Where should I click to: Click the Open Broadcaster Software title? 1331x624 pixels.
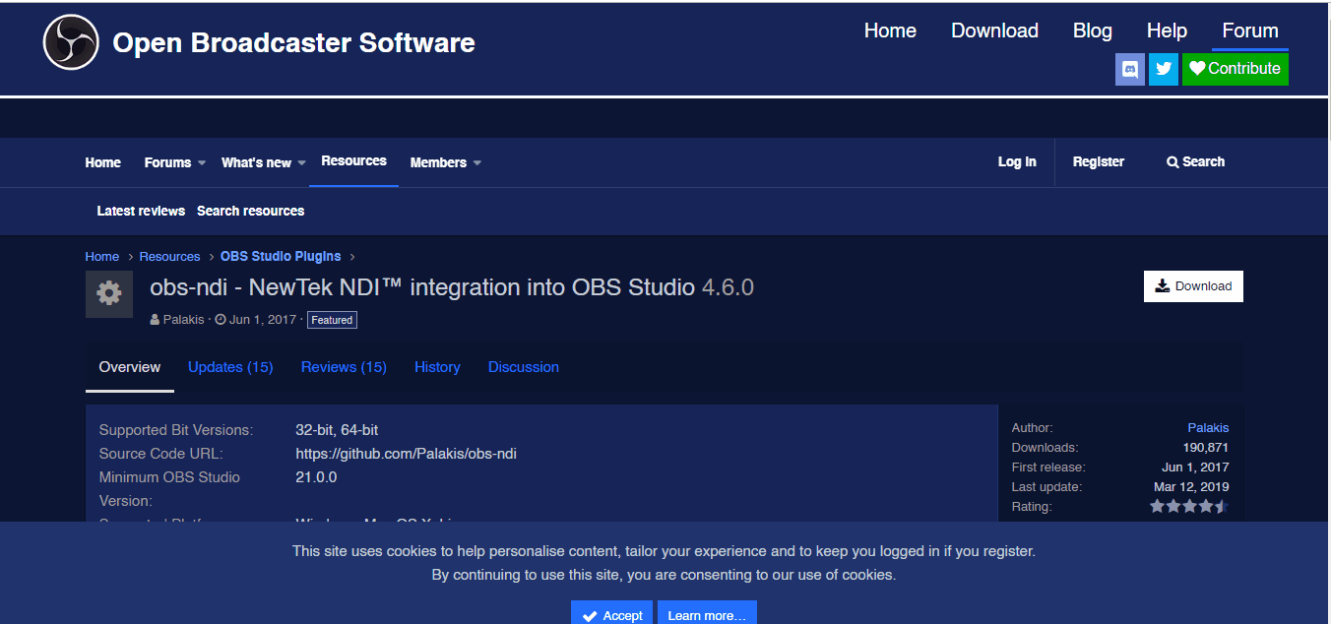pos(293,43)
